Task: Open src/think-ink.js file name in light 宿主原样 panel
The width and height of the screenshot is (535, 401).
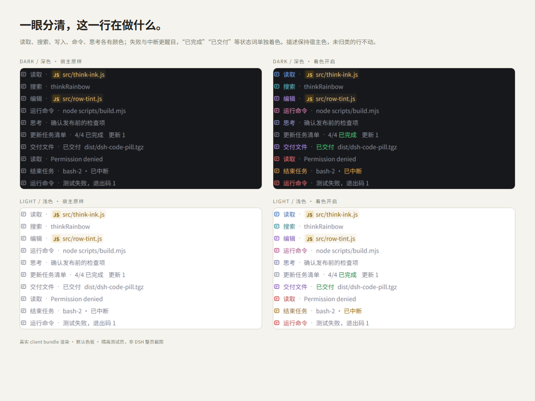Action: point(83,215)
